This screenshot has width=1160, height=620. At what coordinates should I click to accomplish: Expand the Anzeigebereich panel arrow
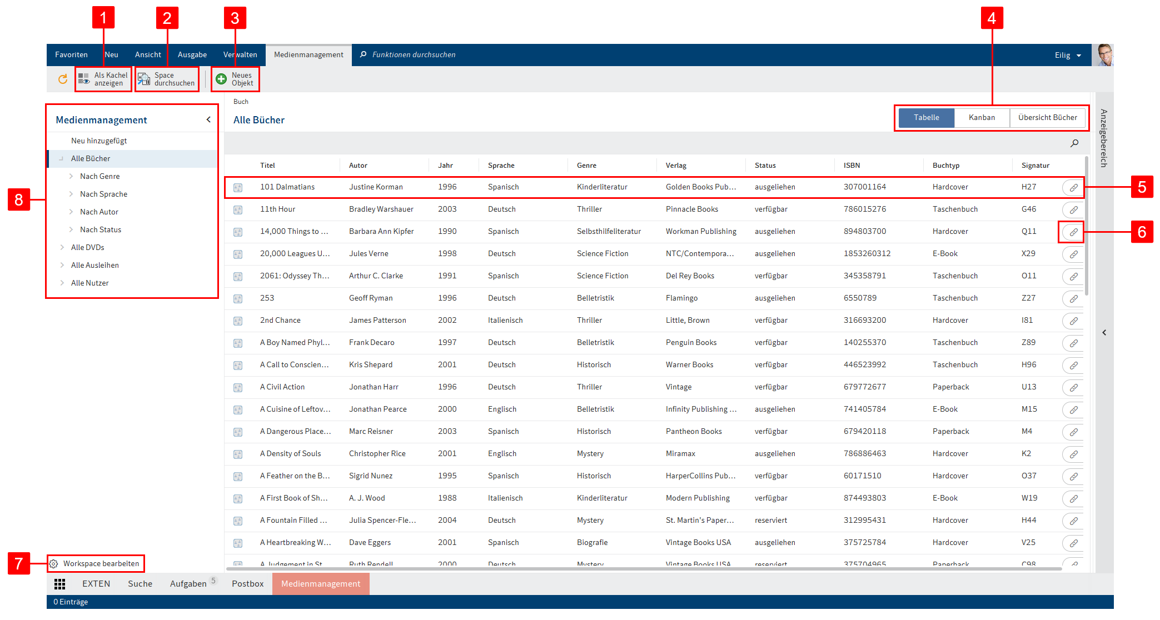click(x=1104, y=333)
